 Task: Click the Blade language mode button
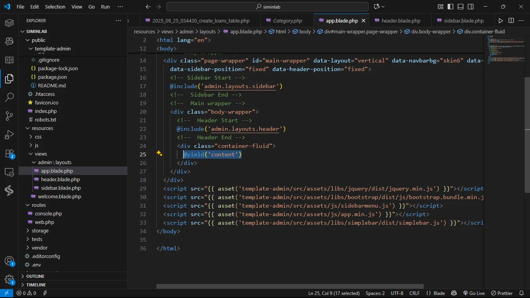pyautogui.click(x=435, y=293)
